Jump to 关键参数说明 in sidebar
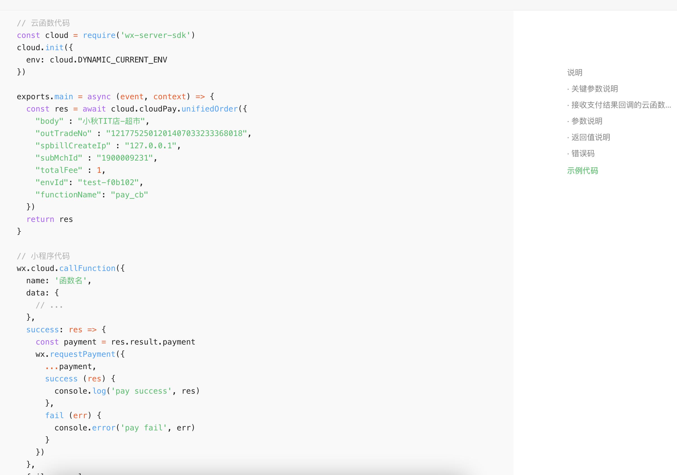This screenshot has width=677, height=475. tap(594, 89)
